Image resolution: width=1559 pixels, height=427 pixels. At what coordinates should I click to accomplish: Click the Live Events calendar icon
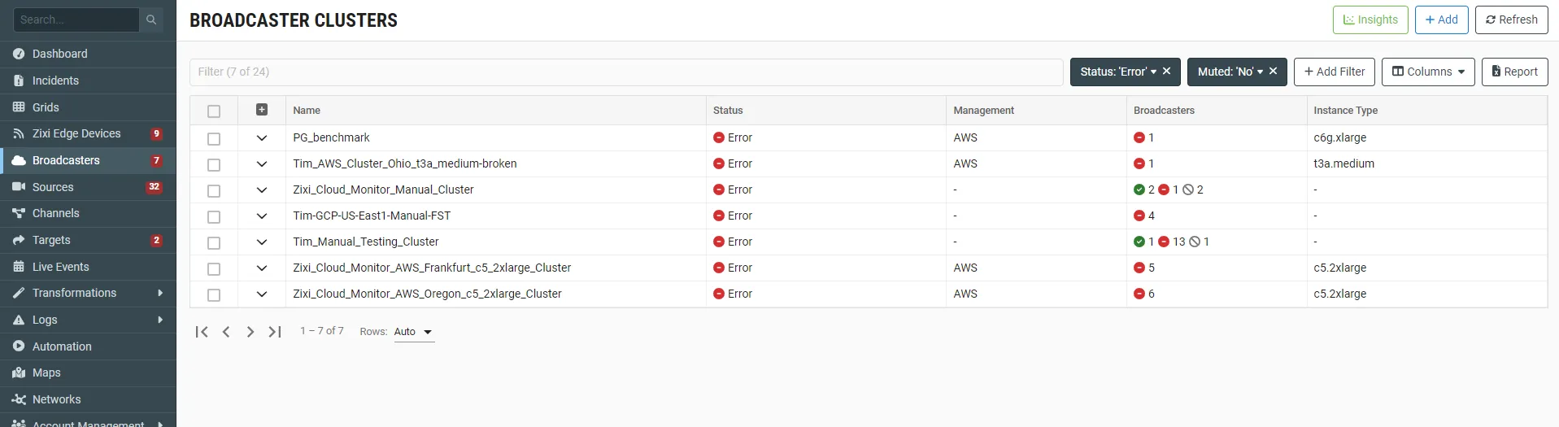click(x=19, y=267)
